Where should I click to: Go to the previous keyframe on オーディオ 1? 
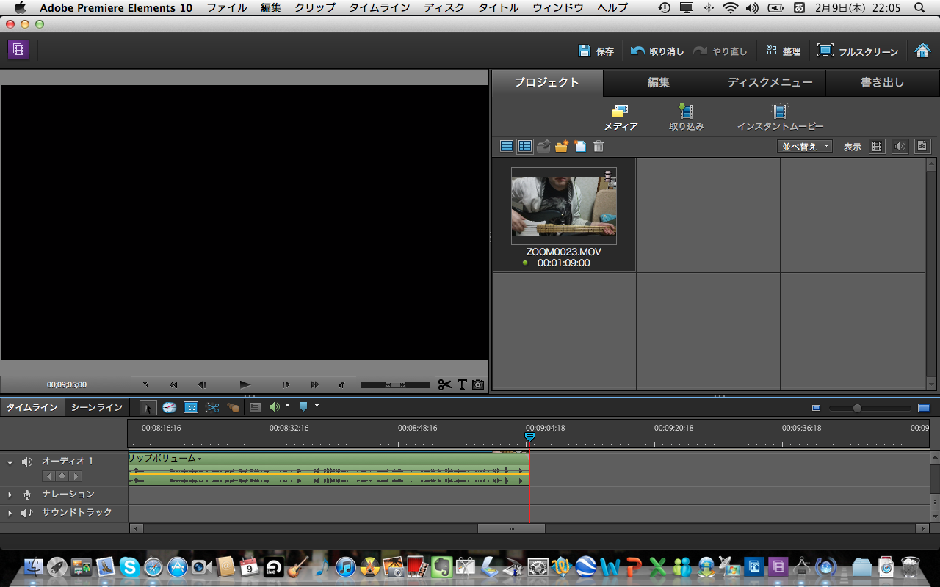pos(48,476)
